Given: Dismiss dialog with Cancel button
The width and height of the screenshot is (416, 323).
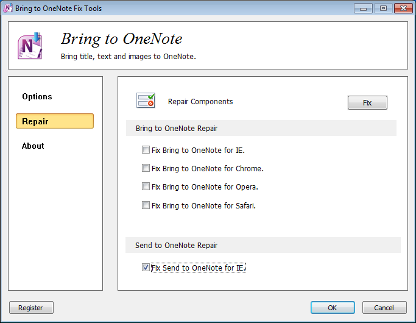Looking at the screenshot, I should click(x=384, y=308).
